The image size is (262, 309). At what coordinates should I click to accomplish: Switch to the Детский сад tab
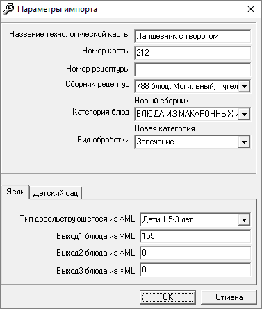(56, 193)
